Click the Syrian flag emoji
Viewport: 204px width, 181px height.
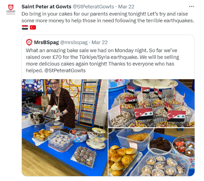pos(25,27)
